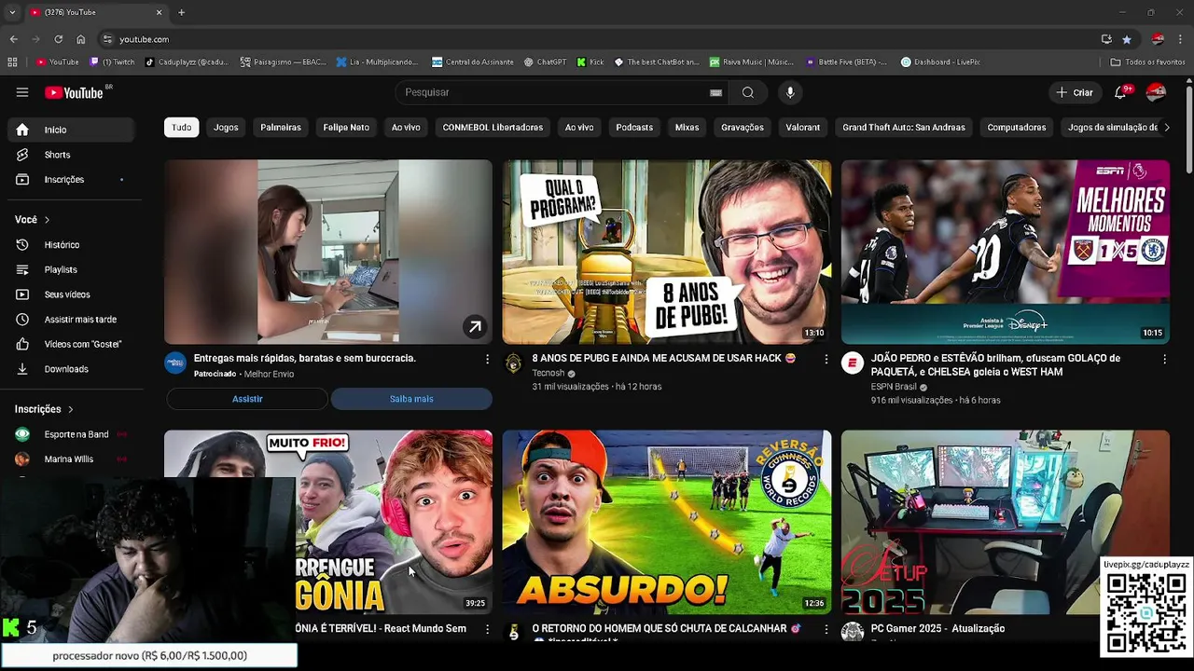Select the Felipe Neto filter chip

tap(346, 128)
